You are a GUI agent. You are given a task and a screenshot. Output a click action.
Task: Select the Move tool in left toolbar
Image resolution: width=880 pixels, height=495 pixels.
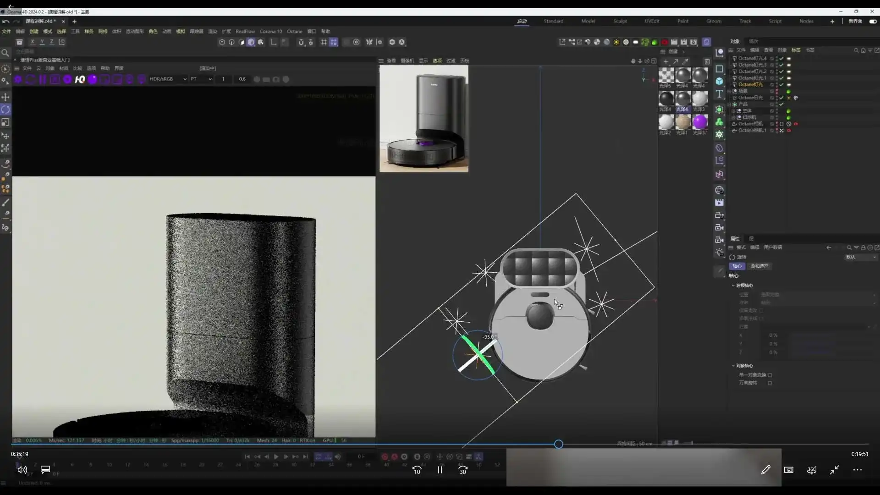click(5, 97)
